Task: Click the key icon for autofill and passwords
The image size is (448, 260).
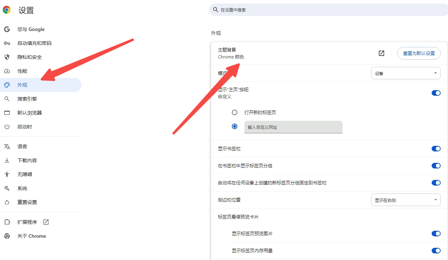Action: pos(7,43)
